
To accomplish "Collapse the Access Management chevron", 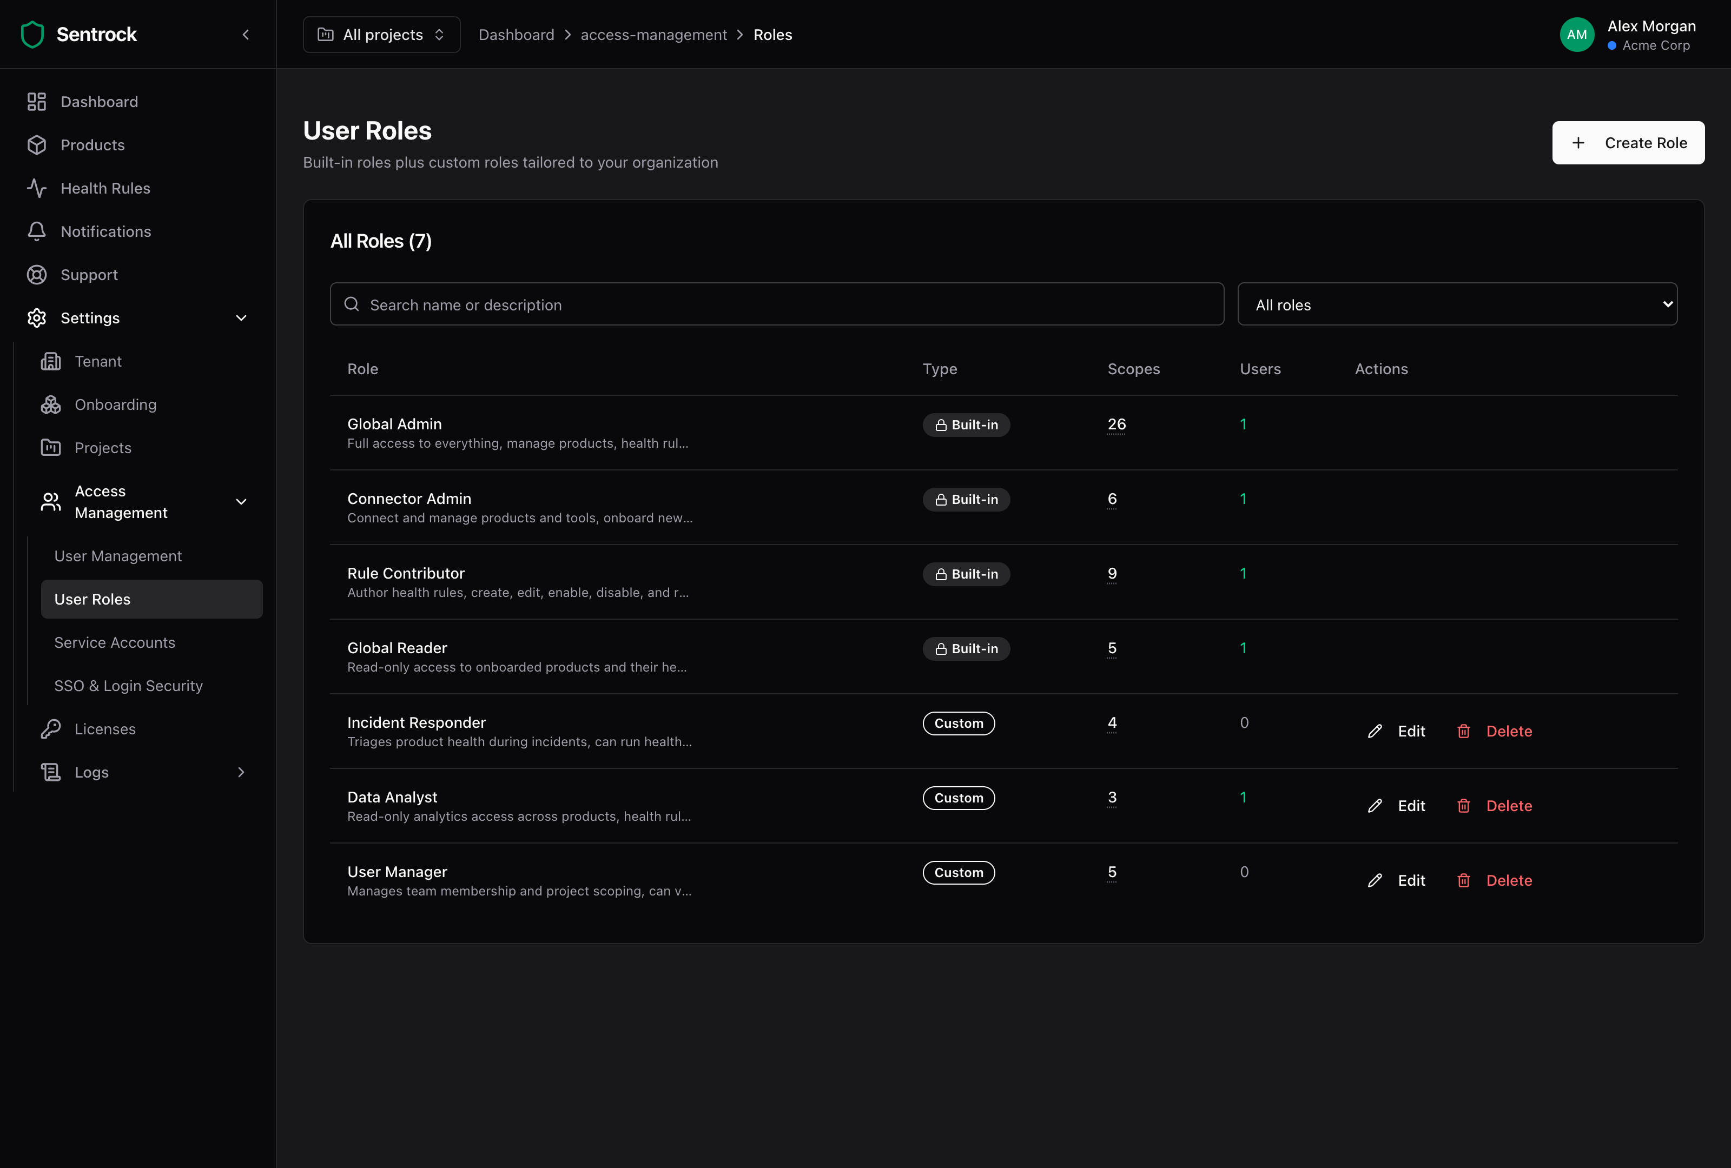I will click(241, 502).
